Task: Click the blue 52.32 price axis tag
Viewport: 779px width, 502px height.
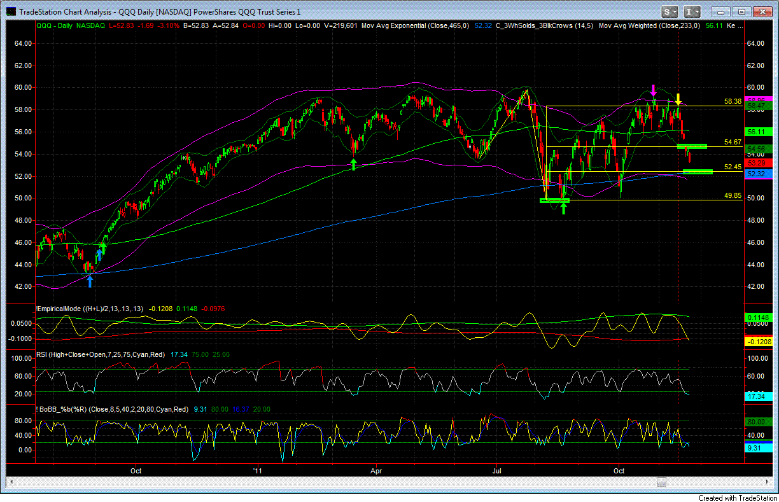Action: click(757, 174)
